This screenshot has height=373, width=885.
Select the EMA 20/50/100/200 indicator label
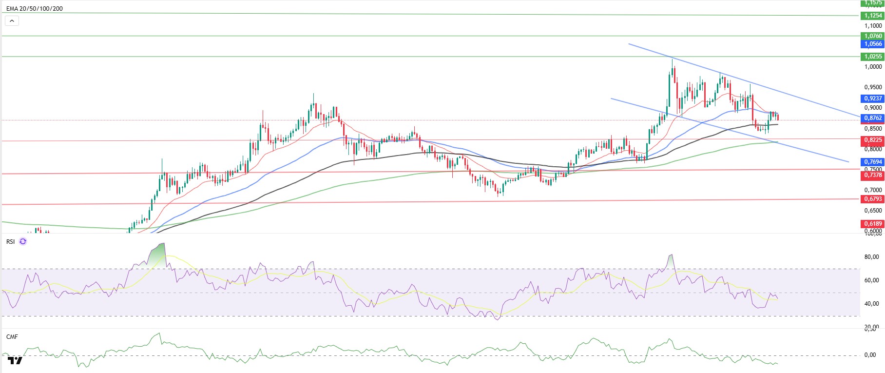coord(34,8)
